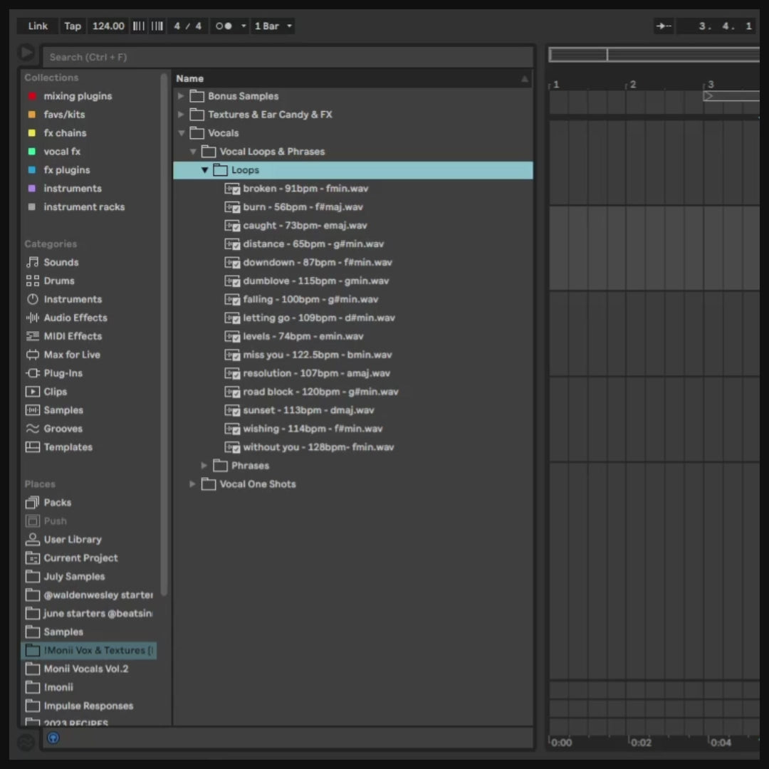The width and height of the screenshot is (769, 769).
Task: Open the 1 Bar quantization dropdown
Action: tap(273, 26)
